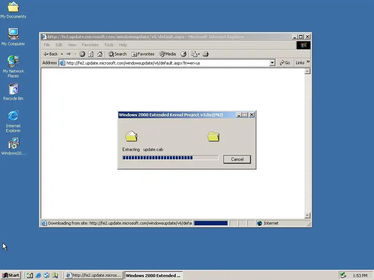Click the Forward arrow in IE toolbar
Image resolution: width=374 pixels, height=280 pixels.
69,54
